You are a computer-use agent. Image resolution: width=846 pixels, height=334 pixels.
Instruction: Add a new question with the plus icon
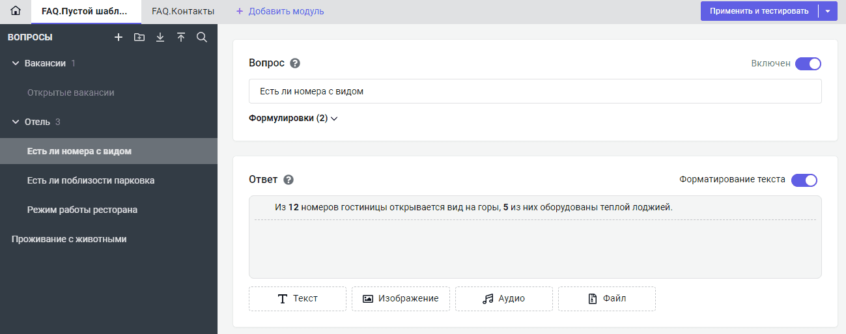pyautogui.click(x=119, y=38)
